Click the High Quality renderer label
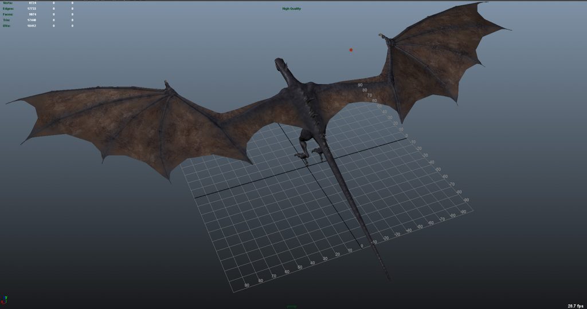This screenshot has height=309, width=587. (291, 9)
